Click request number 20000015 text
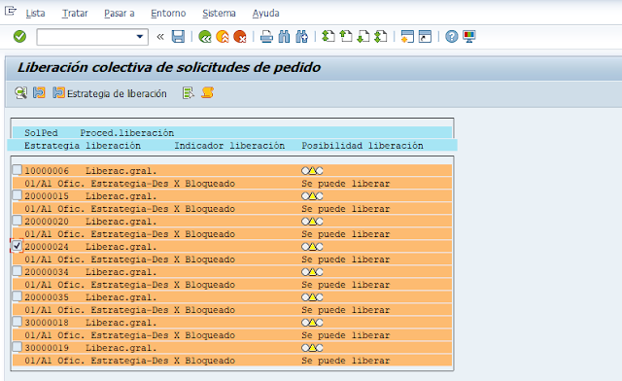This screenshot has width=622, height=381. tap(47, 196)
